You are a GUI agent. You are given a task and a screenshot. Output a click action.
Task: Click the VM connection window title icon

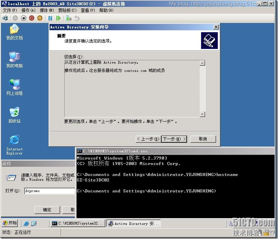point(4,3)
